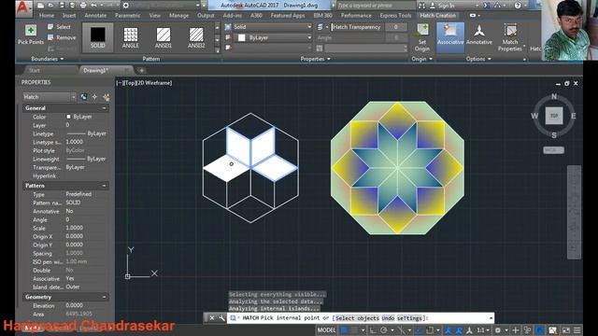Click the Save icon in quick access toolbar
The width and height of the screenshot is (598, 336).
(x=62, y=6)
